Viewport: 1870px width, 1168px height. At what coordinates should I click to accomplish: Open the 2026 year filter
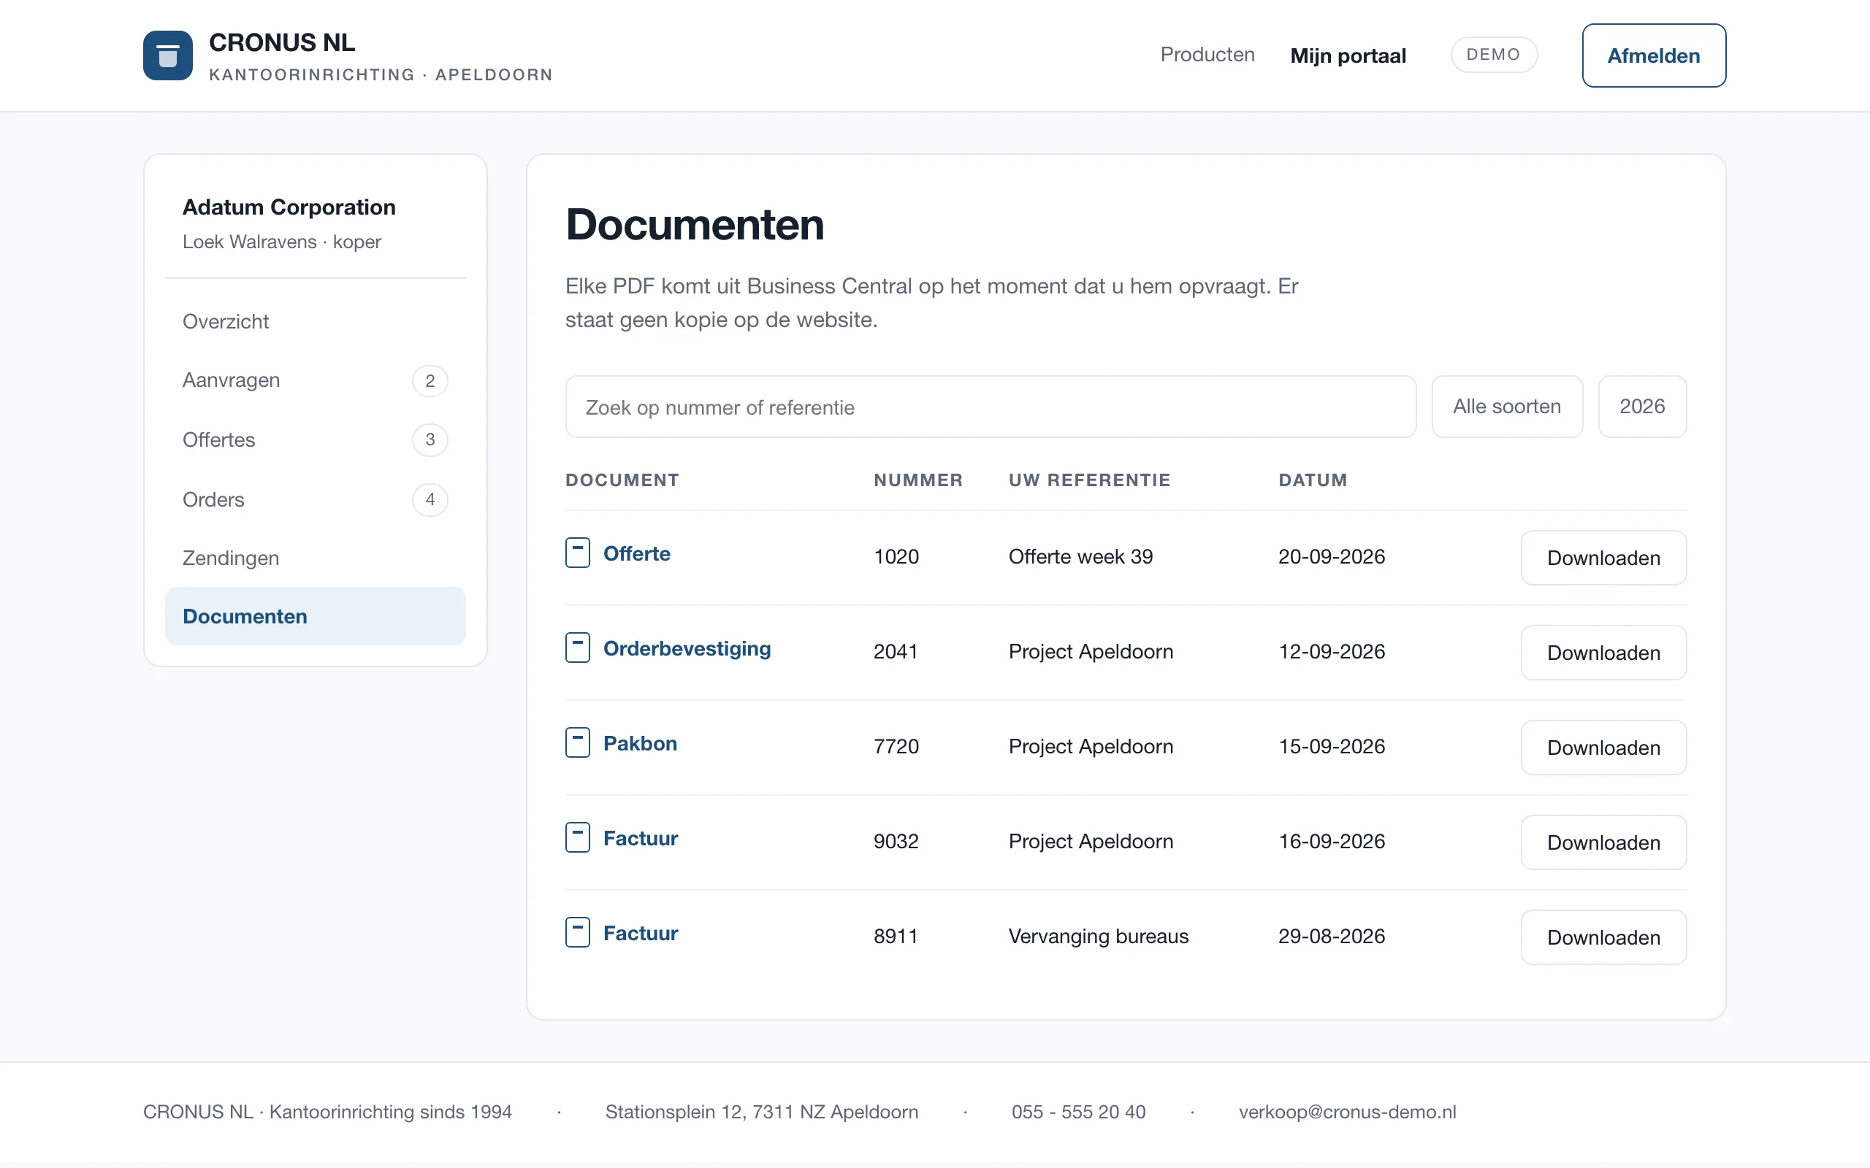click(x=1642, y=407)
